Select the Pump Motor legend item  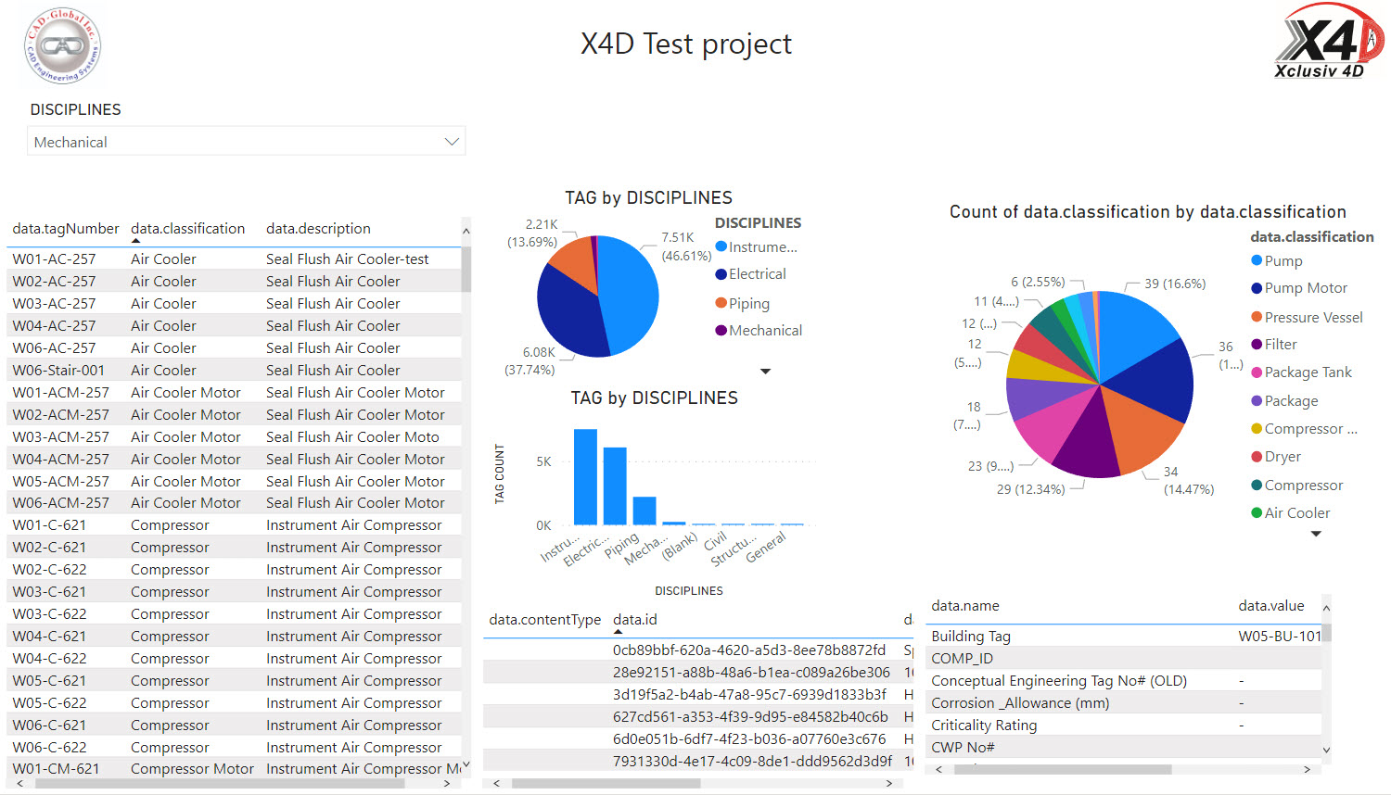click(x=1299, y=288)
